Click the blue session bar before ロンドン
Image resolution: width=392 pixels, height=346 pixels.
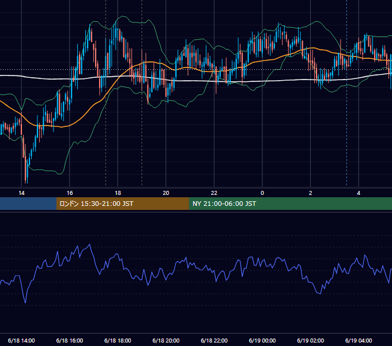pyautogui.click(x=28, y=204)
